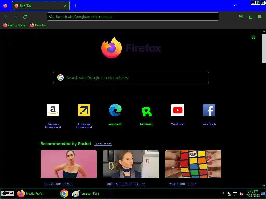Click the muted volume tray icon
Viewport: 266px width, 199px height.
tap(241, 194)
